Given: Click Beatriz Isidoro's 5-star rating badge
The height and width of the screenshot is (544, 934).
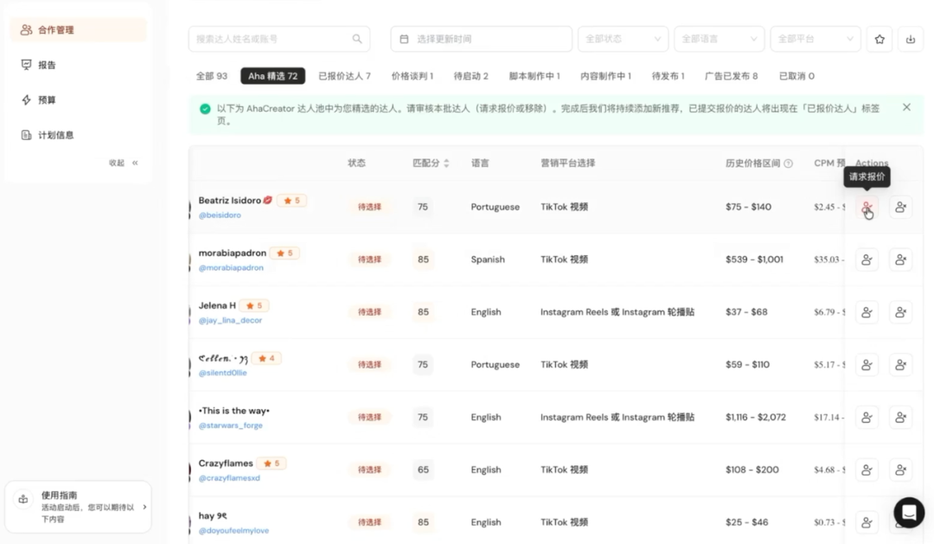Looking at the screenshot, I should point(292,201).
